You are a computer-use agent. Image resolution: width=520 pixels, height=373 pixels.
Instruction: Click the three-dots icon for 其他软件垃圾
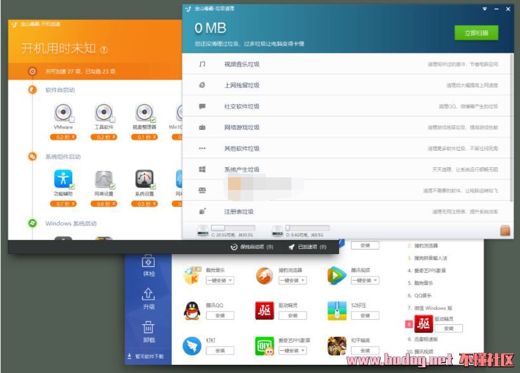pyautogui.click(x=202, y=149)
